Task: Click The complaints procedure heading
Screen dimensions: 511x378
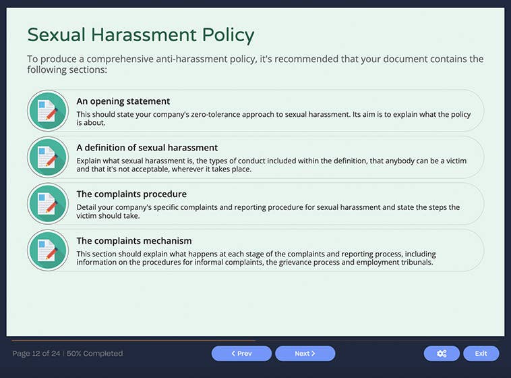Action: (131, 194)
